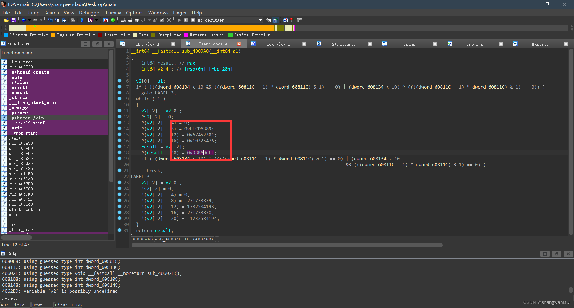Open the Lumina menu
The image size is (574, 308).
pyautogui.click(x=113, y=13)
